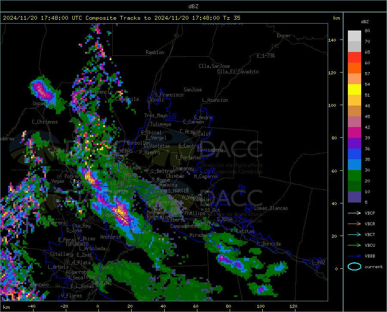Pick the blue swatch between 36 and 35 dBZ
Screen dimensions: 387x312
pyautogui.click(x=354, y=154)
